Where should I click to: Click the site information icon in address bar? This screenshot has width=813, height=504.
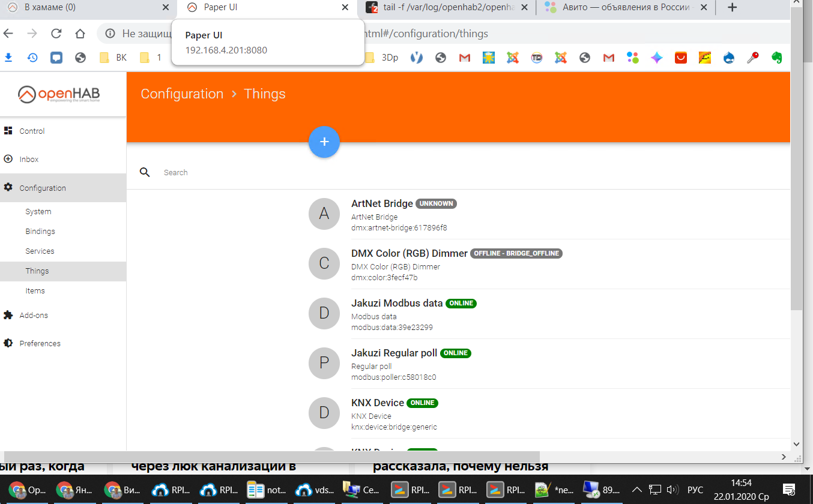[x=110, y=34]
